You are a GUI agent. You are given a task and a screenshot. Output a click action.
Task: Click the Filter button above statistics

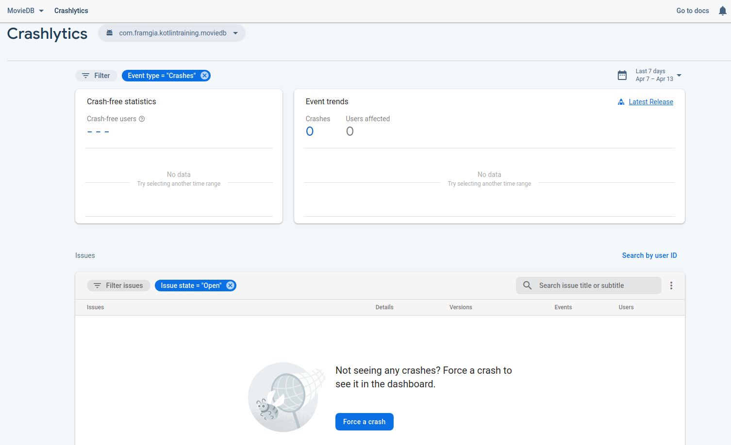coord(96,76)
